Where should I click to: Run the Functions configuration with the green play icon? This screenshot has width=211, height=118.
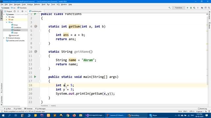click(188, 8)
